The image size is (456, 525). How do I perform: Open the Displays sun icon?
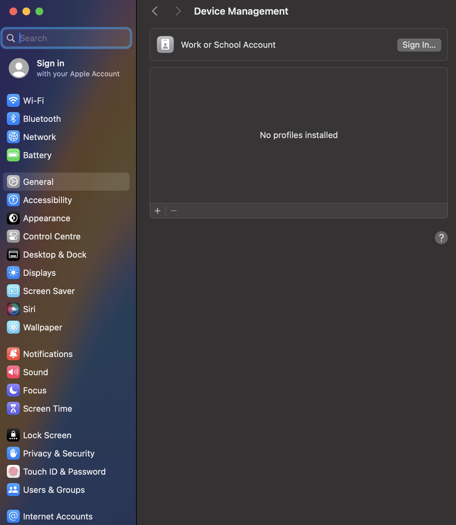[13, 273]
